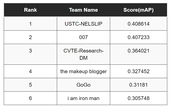Click the CVTE-Research-DM team cell
Image resolution: width=171 pixels, height=108 pixels.
coord(83,54)
